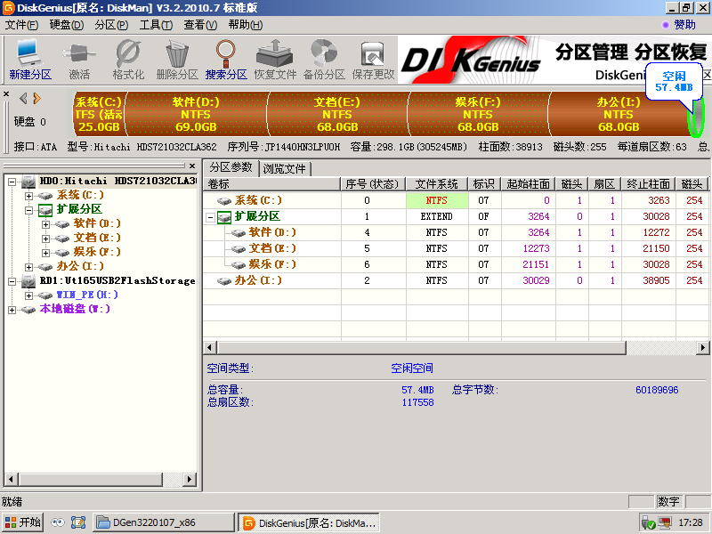
Task: Click the 恢复文件 toolbar icon
Action: (275, 60)
